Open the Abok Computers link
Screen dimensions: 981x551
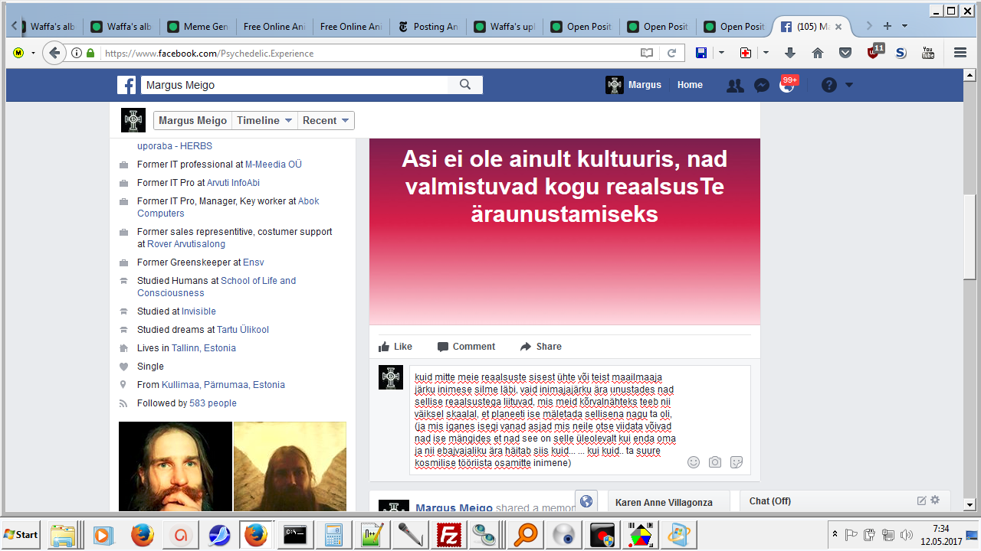pos(228,207)
